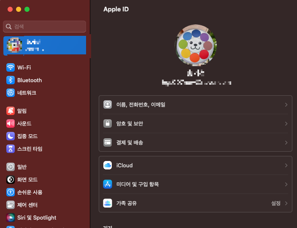This screenshot has width=297, height=228.
Task: Expand the 이름, 전화번호, 이메일 chevron
Action: pyautogui.click(x=286, y=105)
